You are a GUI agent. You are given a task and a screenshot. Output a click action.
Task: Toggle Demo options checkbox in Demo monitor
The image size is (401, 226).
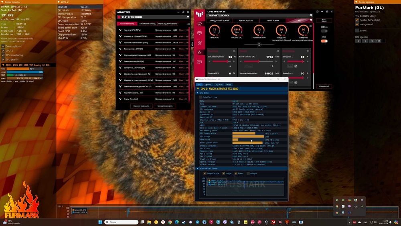click(3, 46)
